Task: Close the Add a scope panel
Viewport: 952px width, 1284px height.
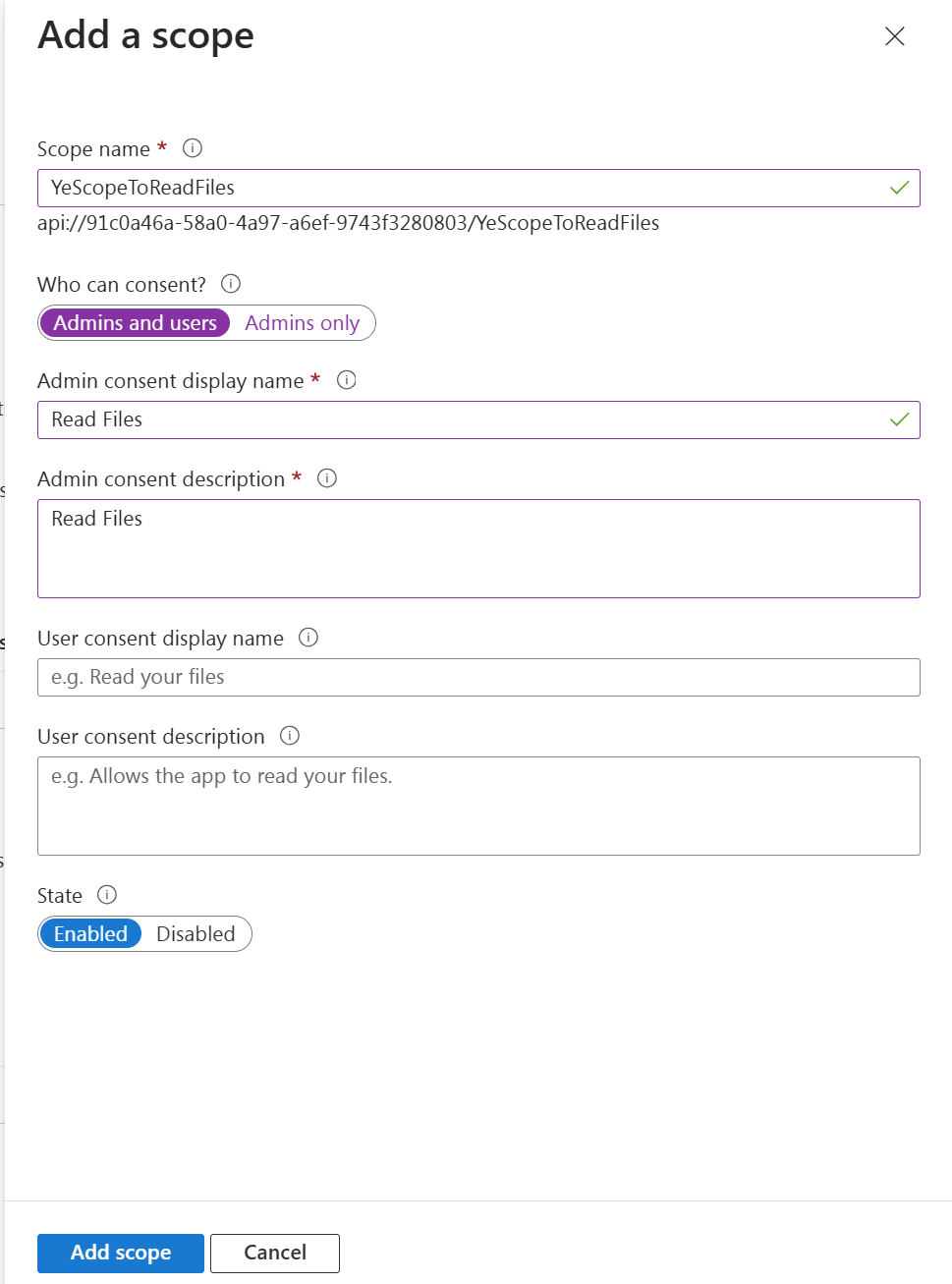Action: [x=894, y=36]
